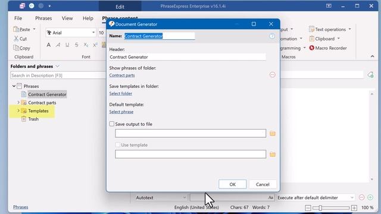Click Select folder link for templates
Screen dimensions: 381x214
[121, 93]
